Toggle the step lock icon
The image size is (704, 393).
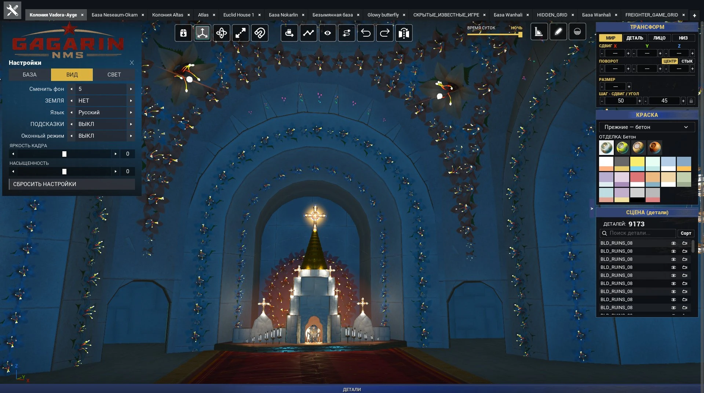pyautogui.click(x=691, y=101)
